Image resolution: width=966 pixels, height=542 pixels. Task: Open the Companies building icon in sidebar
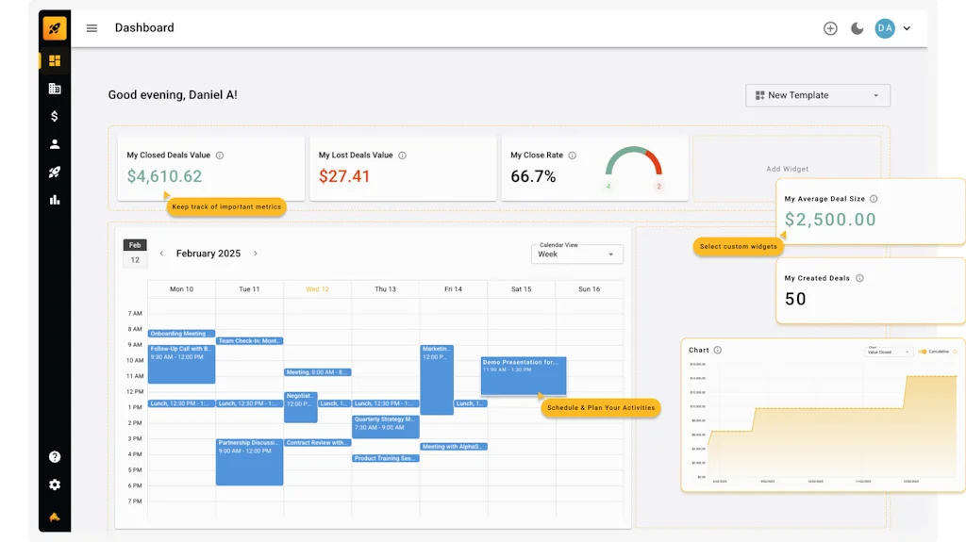pyautogui.click(x=55, y=89)
